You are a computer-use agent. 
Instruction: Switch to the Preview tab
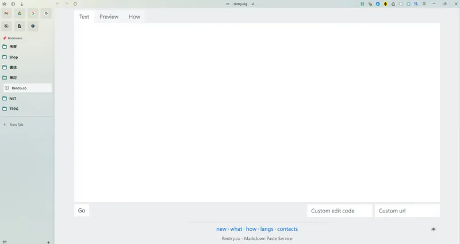click(109, 17)
